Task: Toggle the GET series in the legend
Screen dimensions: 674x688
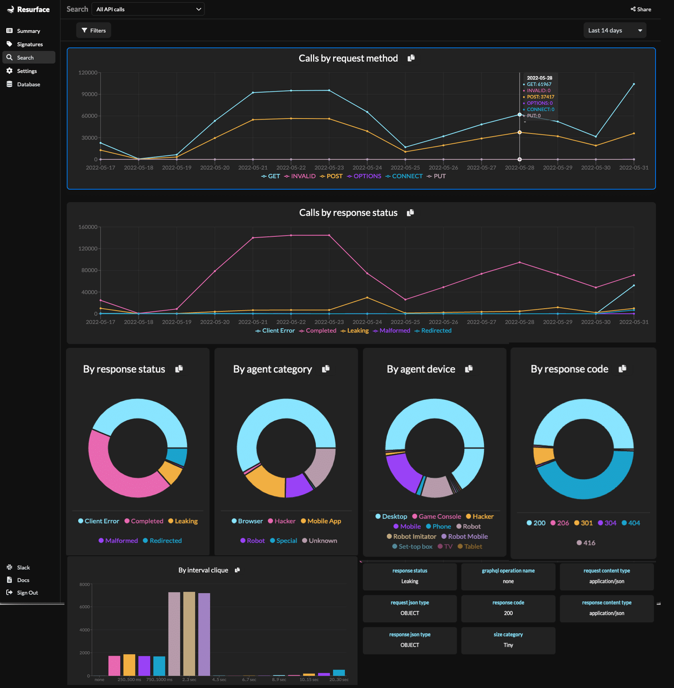Action: click(x=270, y=176)
